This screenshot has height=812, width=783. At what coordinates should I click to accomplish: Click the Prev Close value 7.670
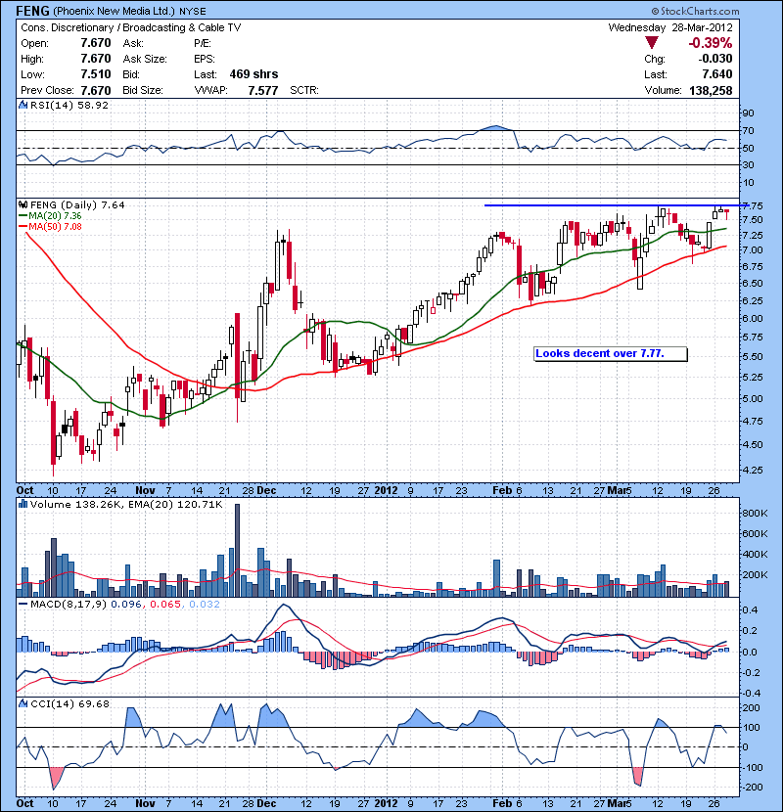pyautogui.click(x=96, y=91)
